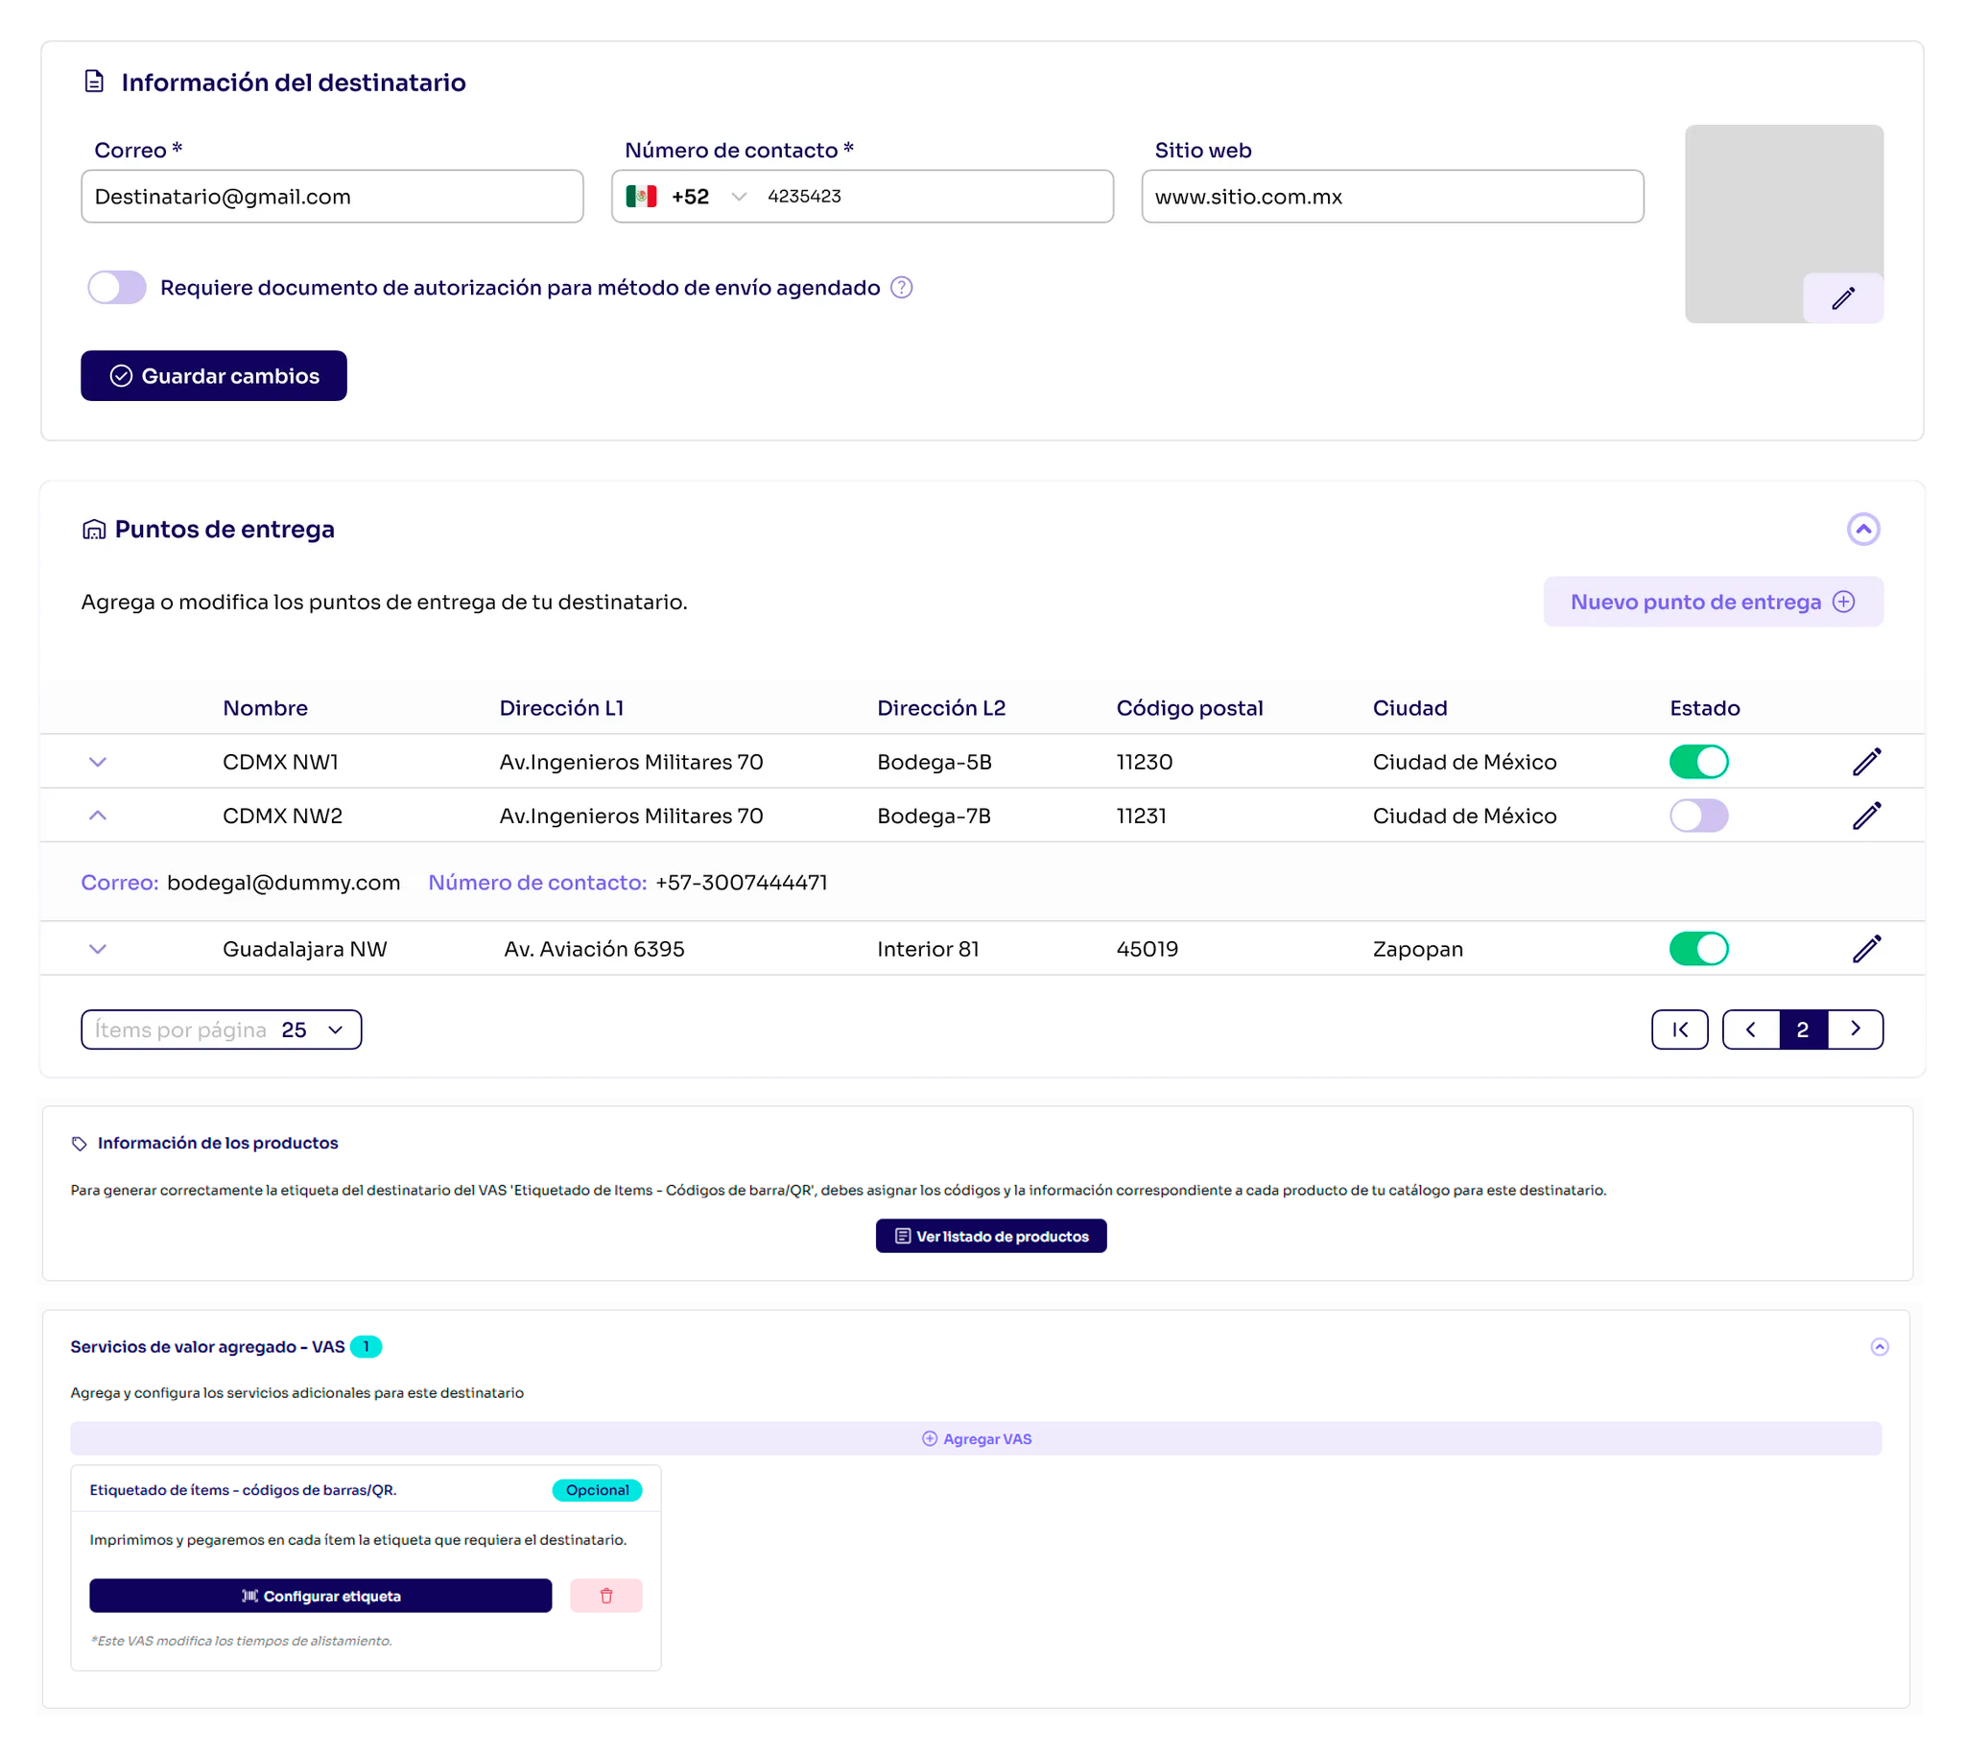The width and height of the screenshot is (1965, 1751).
Task: Go to first page of delivery points
Action: (1679, 1029)
